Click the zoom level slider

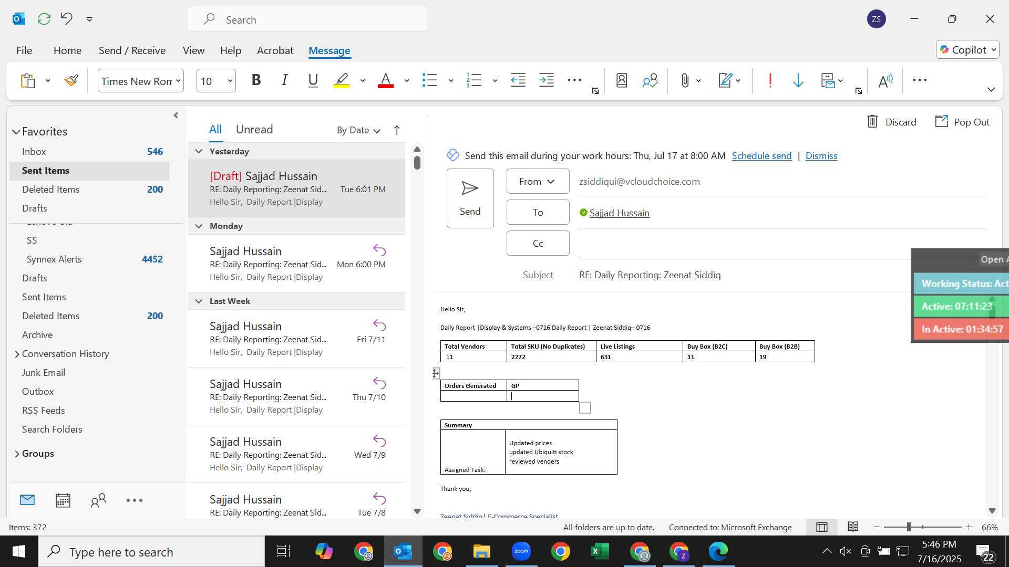[922, 527]
